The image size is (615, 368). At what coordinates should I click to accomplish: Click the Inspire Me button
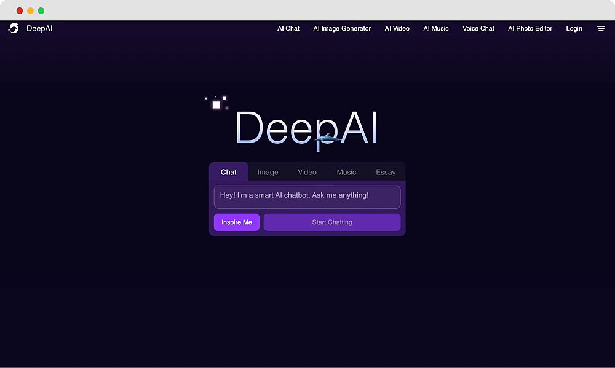pyautogui.click(x=237, y=222)
